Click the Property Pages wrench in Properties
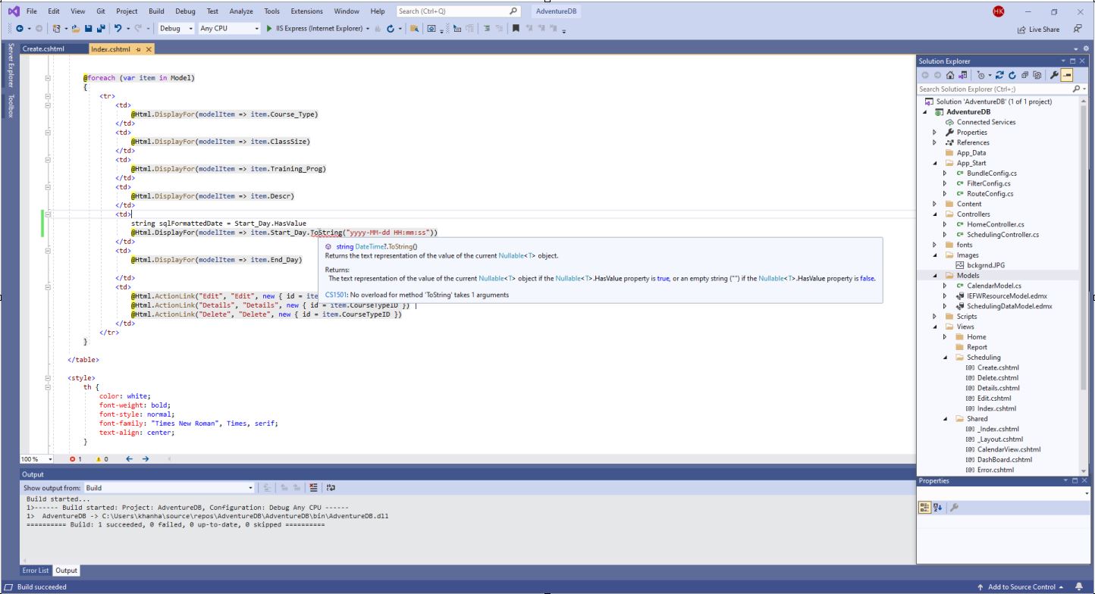1095x594 pixels. [x=953, y=508]
